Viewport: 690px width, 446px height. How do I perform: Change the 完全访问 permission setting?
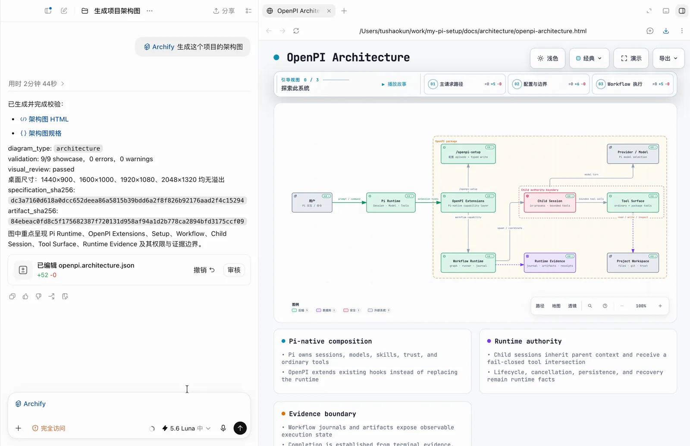tap(48, 428)
